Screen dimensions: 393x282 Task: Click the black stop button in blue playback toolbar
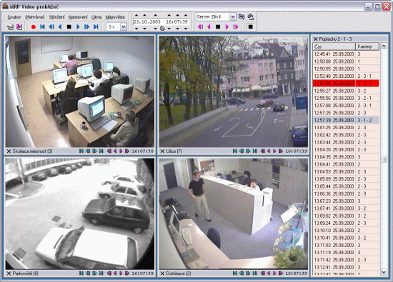[69, 27]
